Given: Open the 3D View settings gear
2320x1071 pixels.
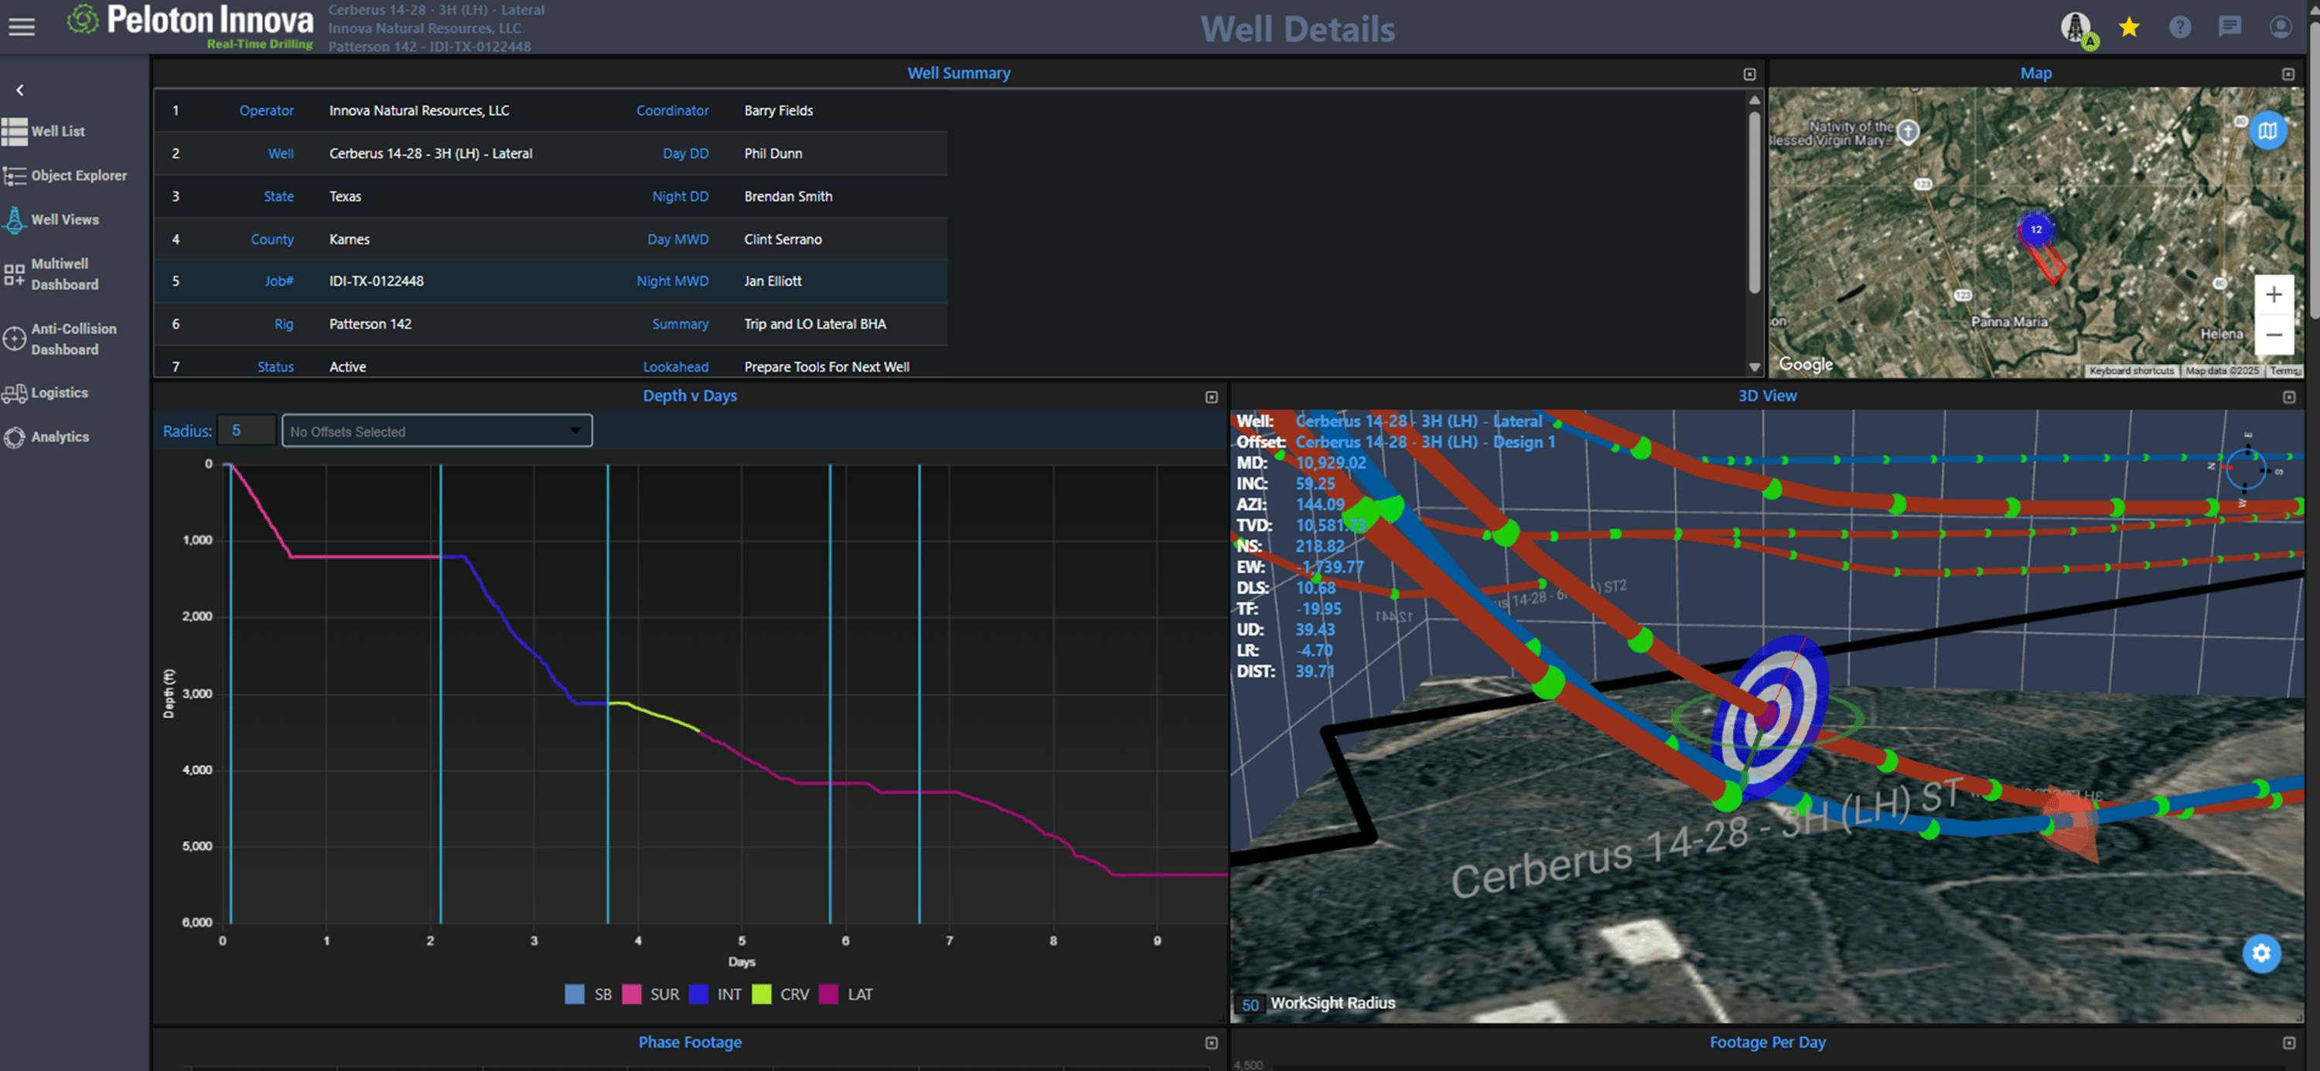Looking at the screenshot, I should click(2261, 953).
